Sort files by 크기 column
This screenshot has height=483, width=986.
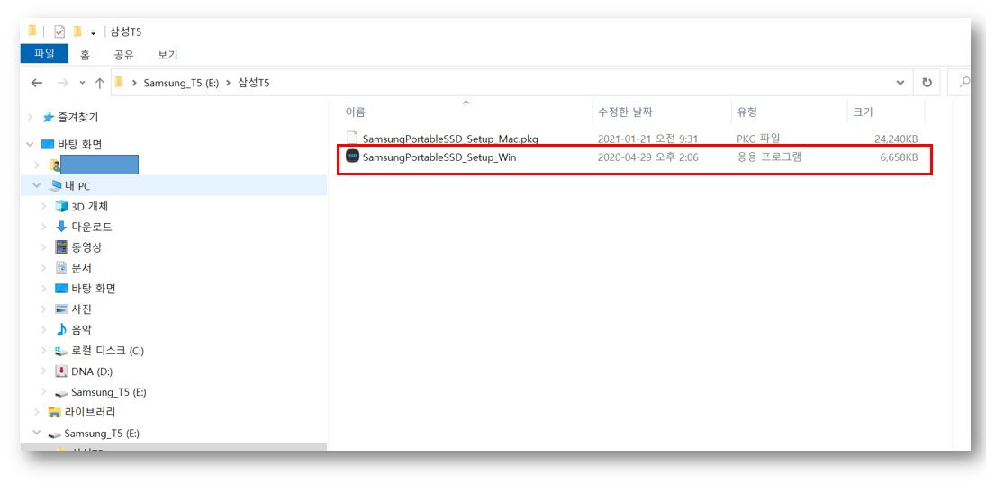pyautogui.click(x=863, y=112)
